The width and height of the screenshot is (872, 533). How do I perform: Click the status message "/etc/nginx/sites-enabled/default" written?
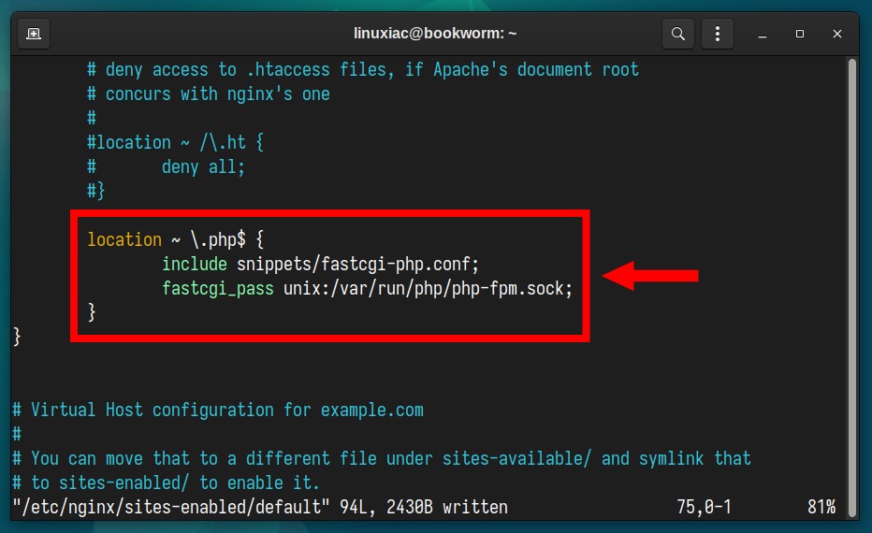[260, 507]
